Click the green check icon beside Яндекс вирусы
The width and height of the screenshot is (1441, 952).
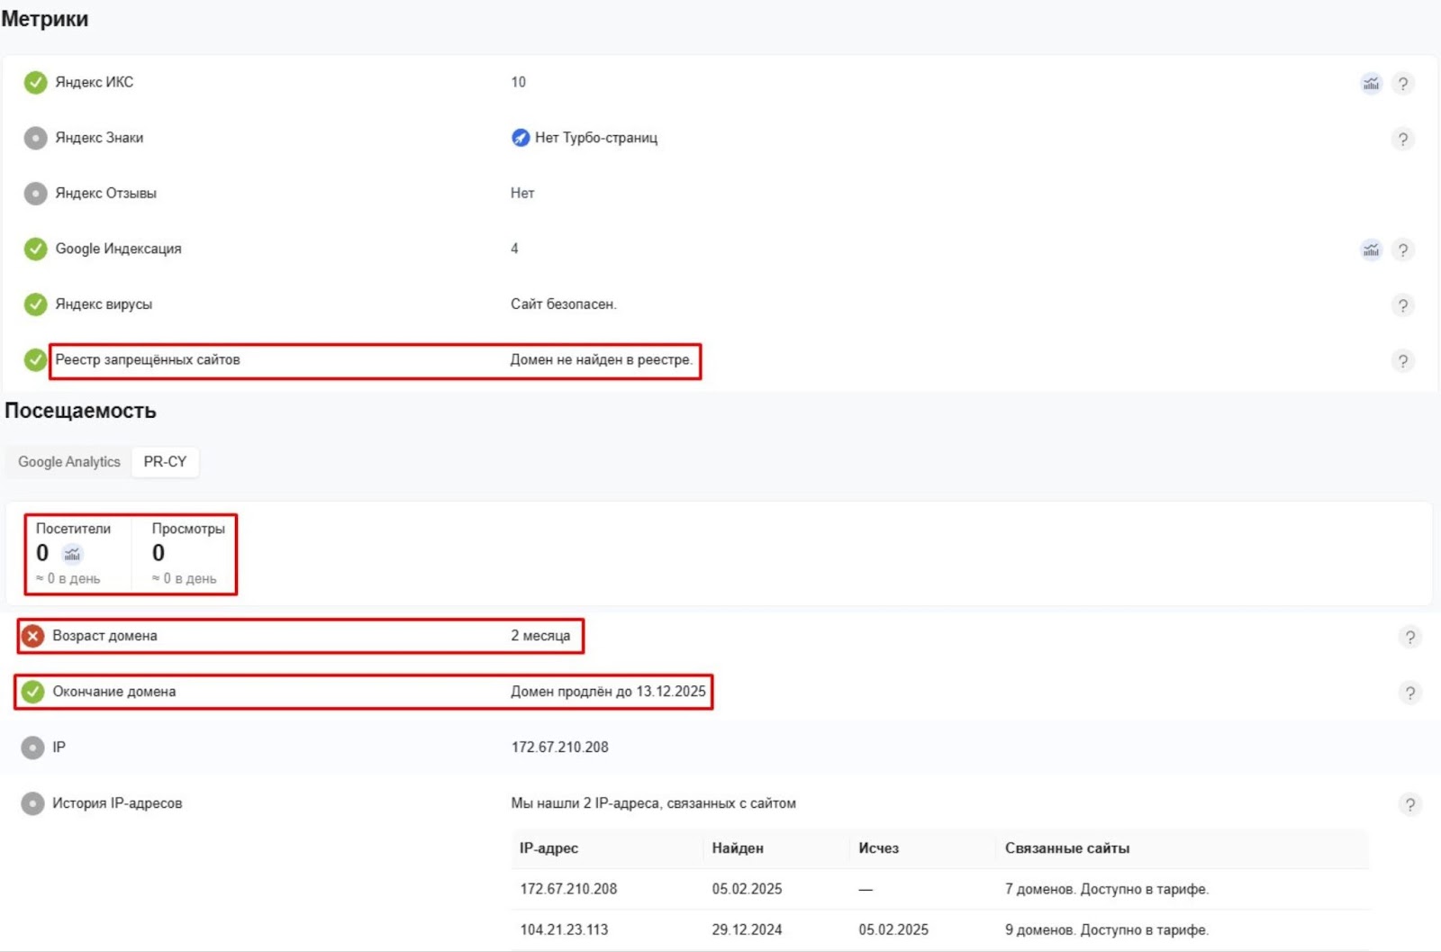point(35,304)
